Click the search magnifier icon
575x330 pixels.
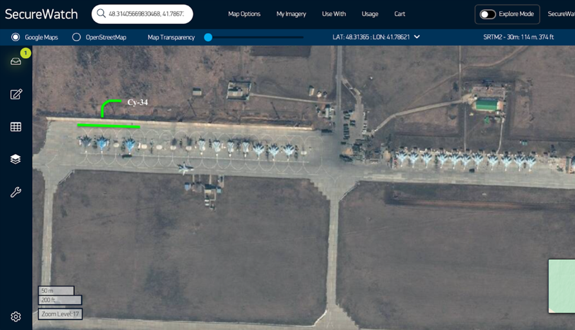pos(101,14)
